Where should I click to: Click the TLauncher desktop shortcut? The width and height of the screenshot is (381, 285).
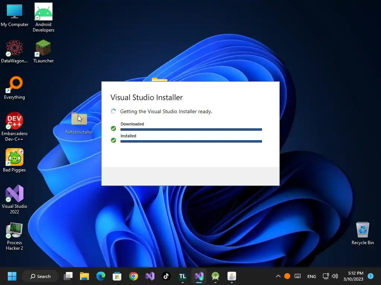click(43, 51)
